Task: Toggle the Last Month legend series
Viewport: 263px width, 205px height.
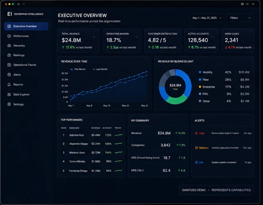Action: pyautogui.click(x=100, y=69)
